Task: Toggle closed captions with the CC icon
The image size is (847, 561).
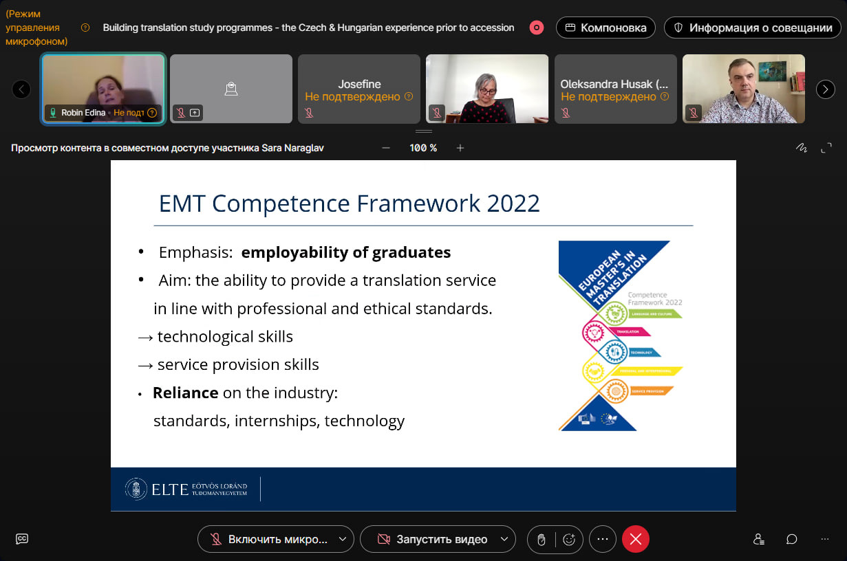Action: pyautogui.click(x=22, y=539)
